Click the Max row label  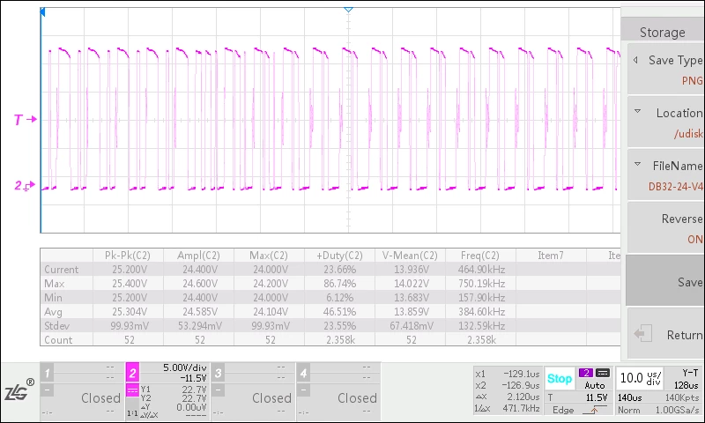[x=55, y=284]
